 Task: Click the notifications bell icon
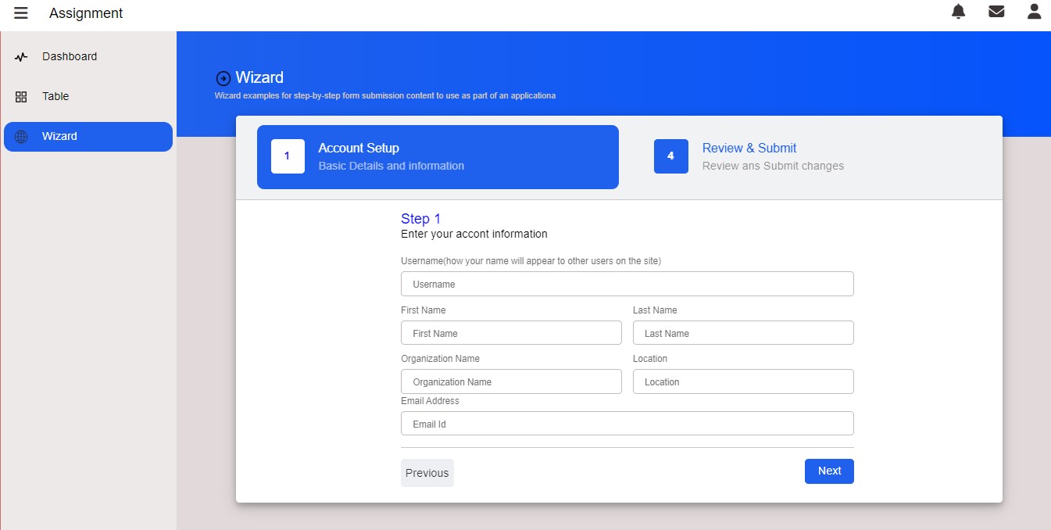(958, 11)
